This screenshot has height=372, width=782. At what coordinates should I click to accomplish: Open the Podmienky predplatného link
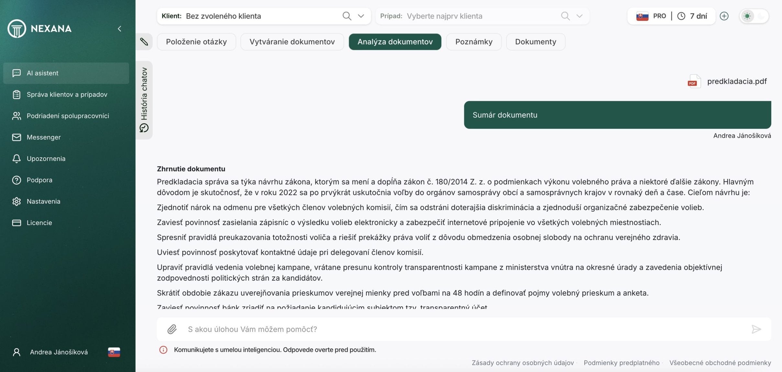tap(621, 363)
